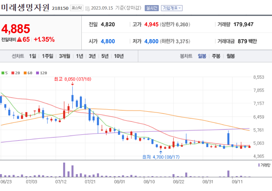Select the 주봉 weekly candle chart
The width and height of the screenshot is (272, 191).
pos(216,56)
